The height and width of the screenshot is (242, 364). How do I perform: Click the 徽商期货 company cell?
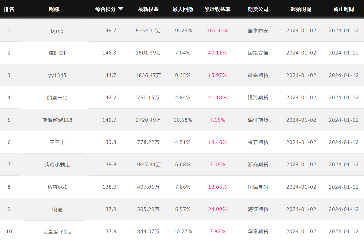tap(258, 75)
